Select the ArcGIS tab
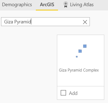 pyautogui.click(x=47, y=5)
